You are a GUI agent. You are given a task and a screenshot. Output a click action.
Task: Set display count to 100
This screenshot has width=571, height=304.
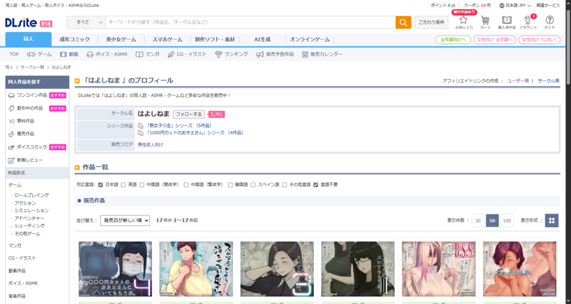pyautogui.click(x=507, y=220)
